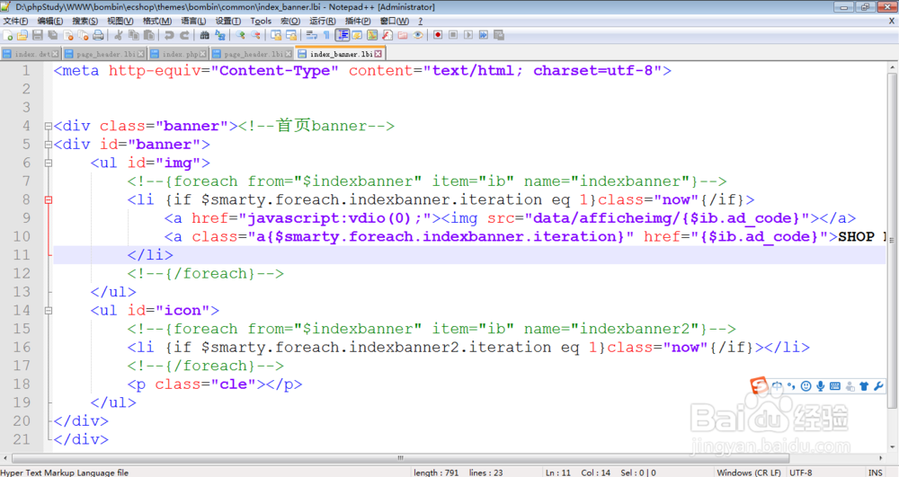Image resolution: width=899 pixels, height=477 pixels.
Task: Zoom in using the magnifier plus icon
Action: point(241,36)
